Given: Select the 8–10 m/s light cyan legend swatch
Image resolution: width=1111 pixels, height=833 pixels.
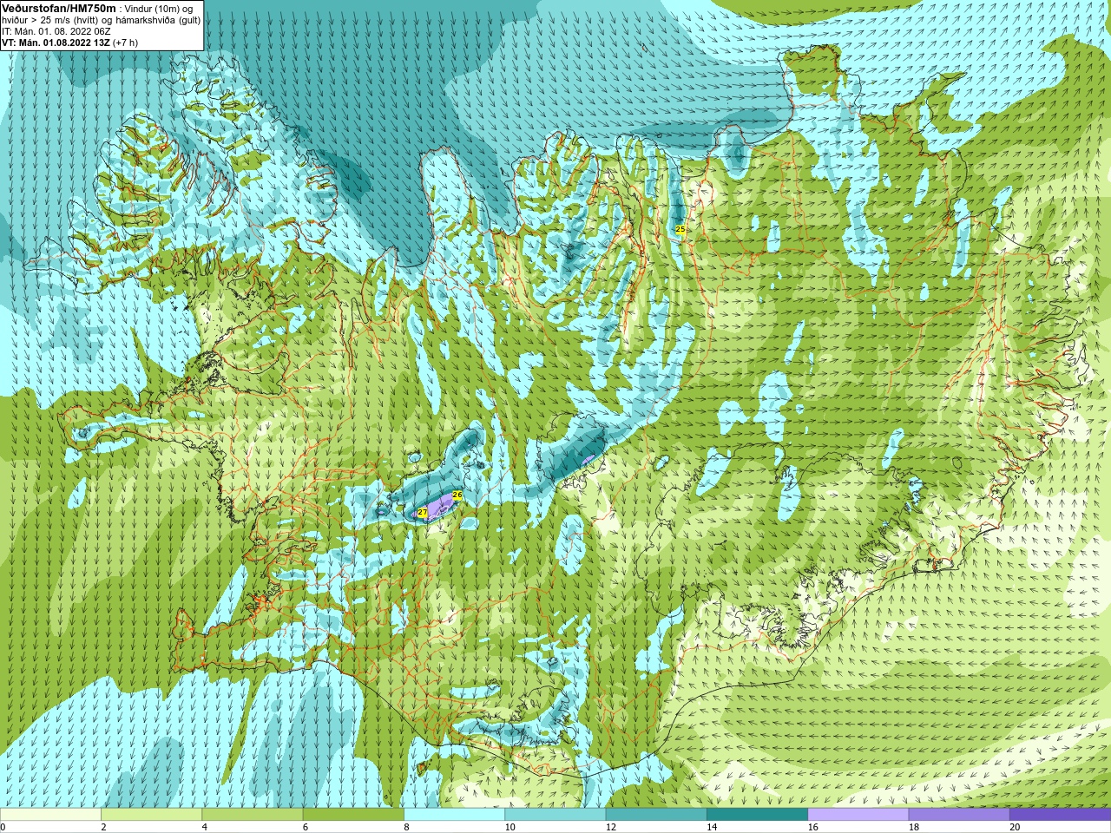Looking at the screenshot, I should 454,815.
